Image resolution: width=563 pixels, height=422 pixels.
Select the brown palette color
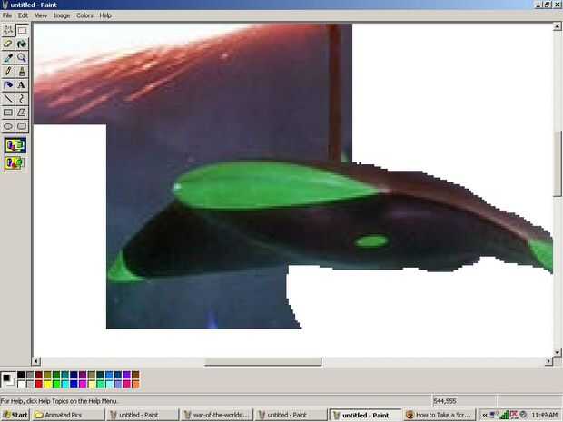click(135, 375)
